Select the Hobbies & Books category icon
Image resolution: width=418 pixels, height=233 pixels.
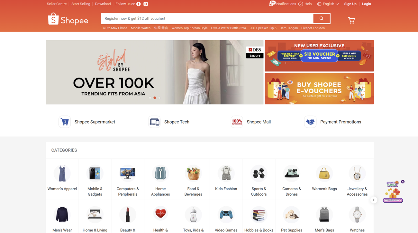point(259,215)
